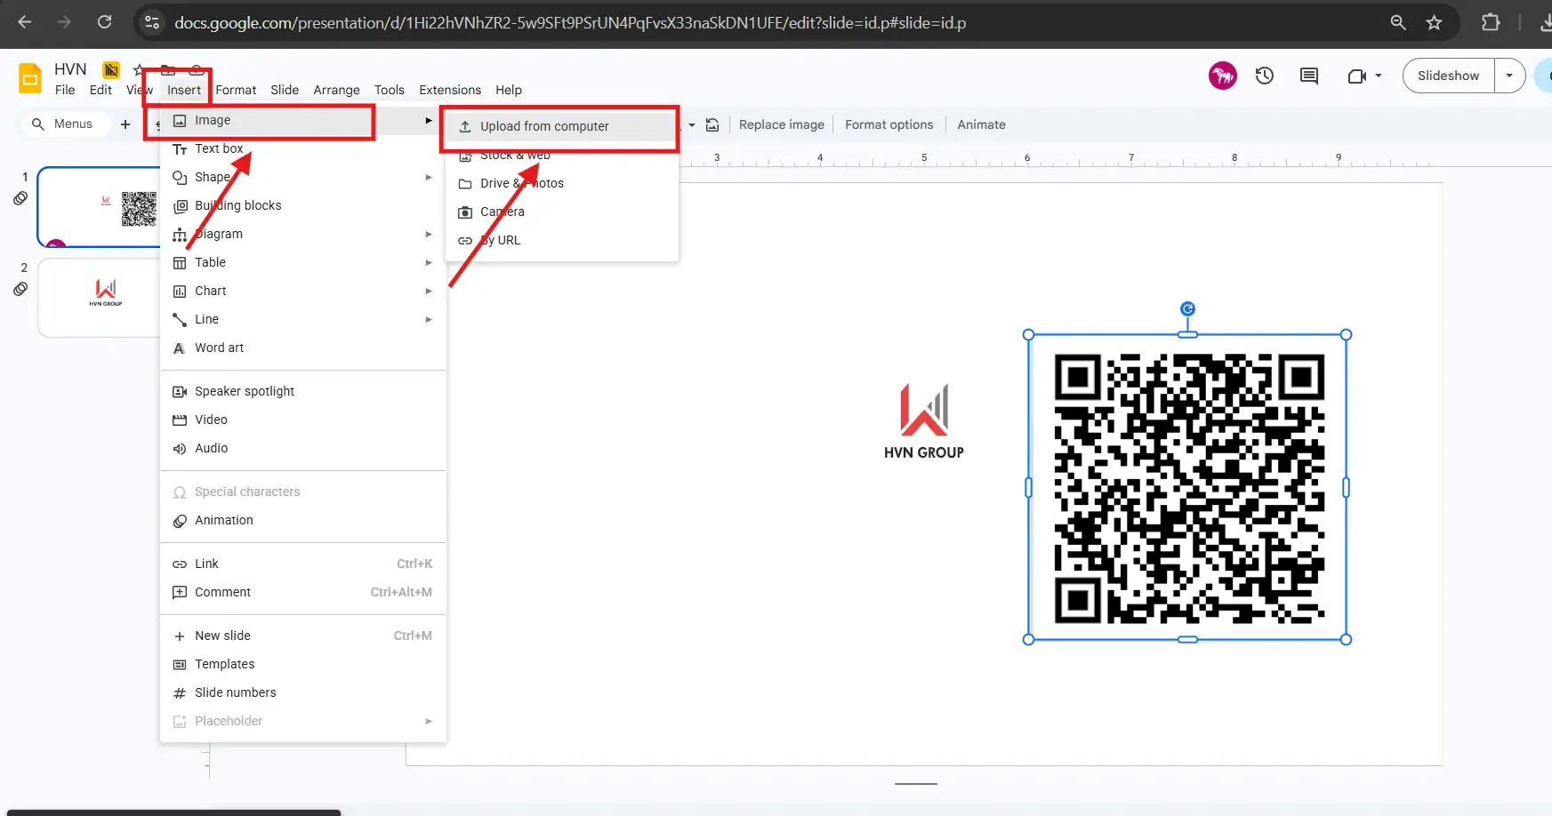Select Upload from computer

562,126
